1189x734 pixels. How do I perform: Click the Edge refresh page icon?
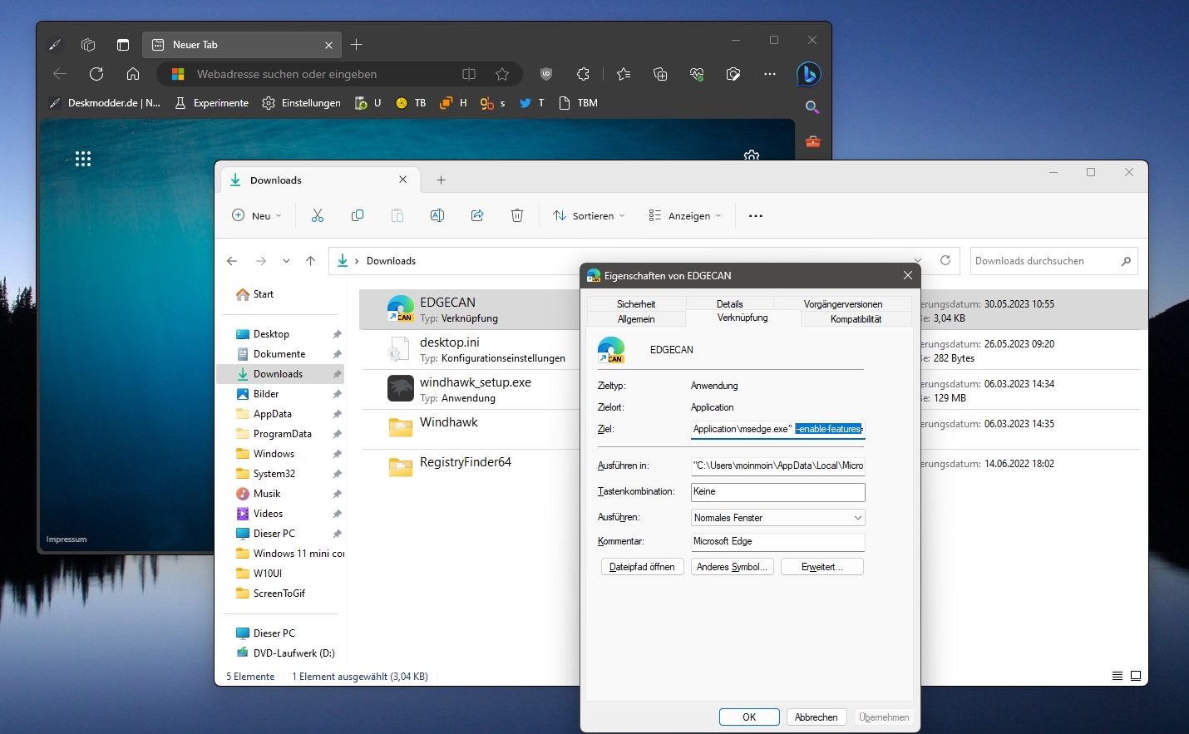(x=96, y=74)
